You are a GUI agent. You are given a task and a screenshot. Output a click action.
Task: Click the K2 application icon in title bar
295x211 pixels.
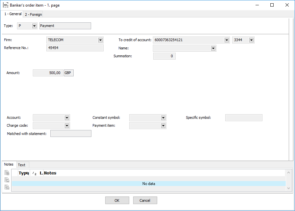click(6, 5)
